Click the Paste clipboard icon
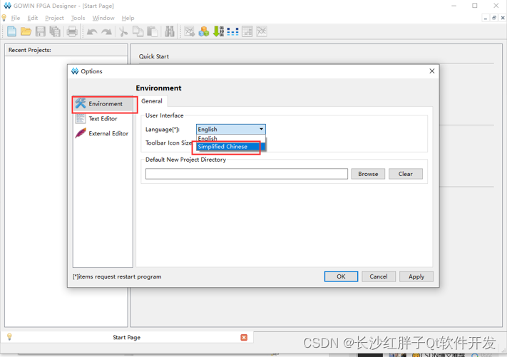 click(x=153, y=31)
